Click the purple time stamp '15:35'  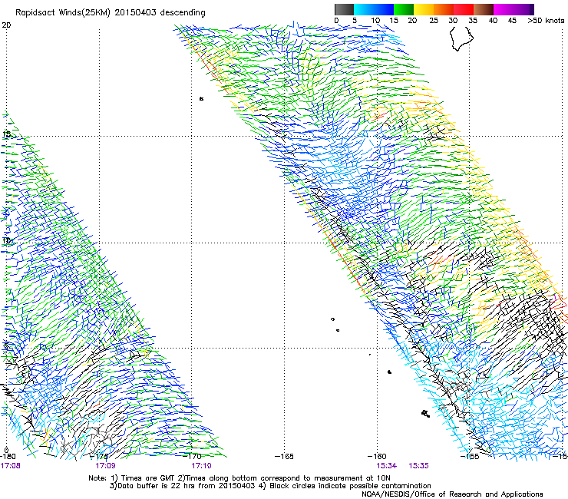(x=419, y=466)
